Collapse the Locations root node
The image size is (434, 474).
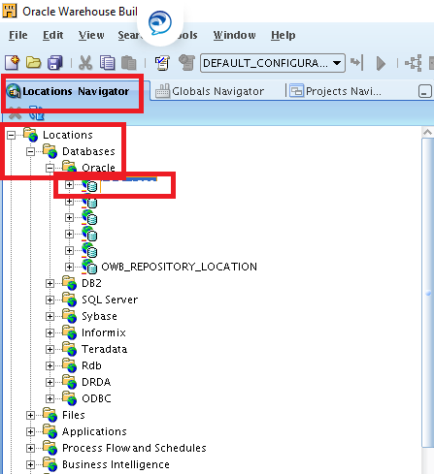[11, 135]
